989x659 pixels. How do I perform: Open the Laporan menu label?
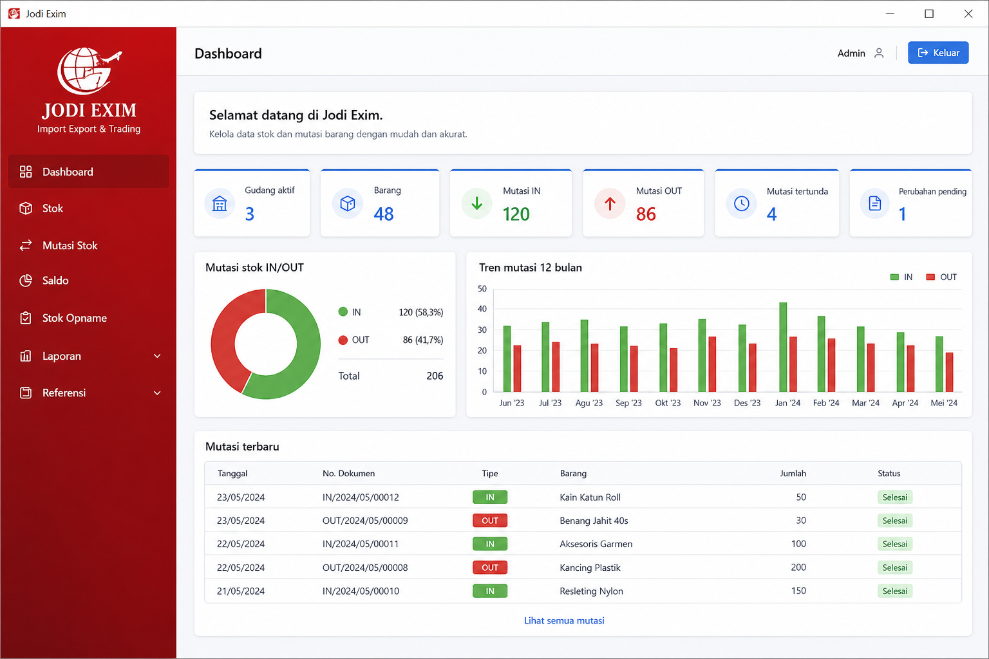[x=62, y=356]
